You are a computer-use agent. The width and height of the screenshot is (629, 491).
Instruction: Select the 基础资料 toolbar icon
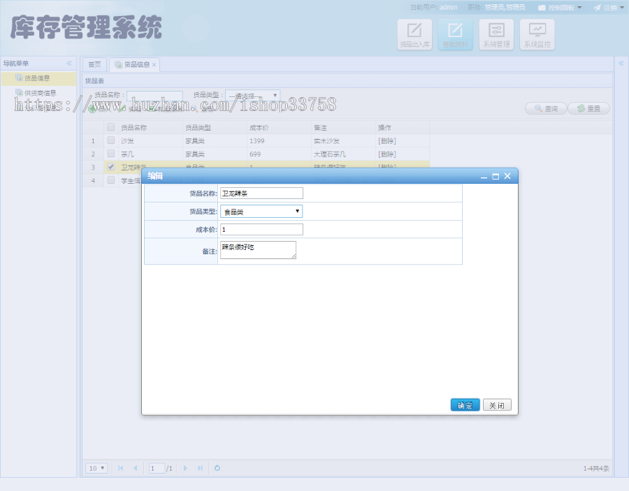(455, 34)
